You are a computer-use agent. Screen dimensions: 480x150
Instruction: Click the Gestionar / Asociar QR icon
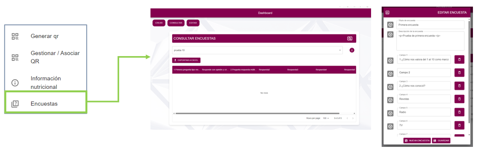point(15,57)
